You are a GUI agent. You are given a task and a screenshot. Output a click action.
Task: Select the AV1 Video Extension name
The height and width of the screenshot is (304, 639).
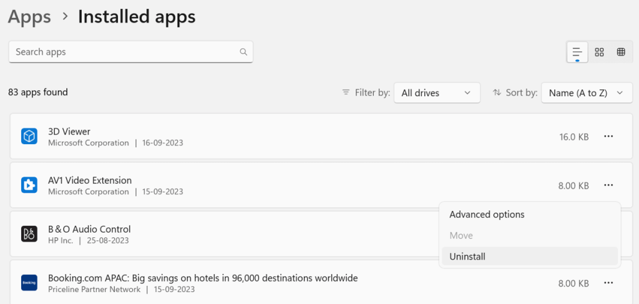point(90,180)
